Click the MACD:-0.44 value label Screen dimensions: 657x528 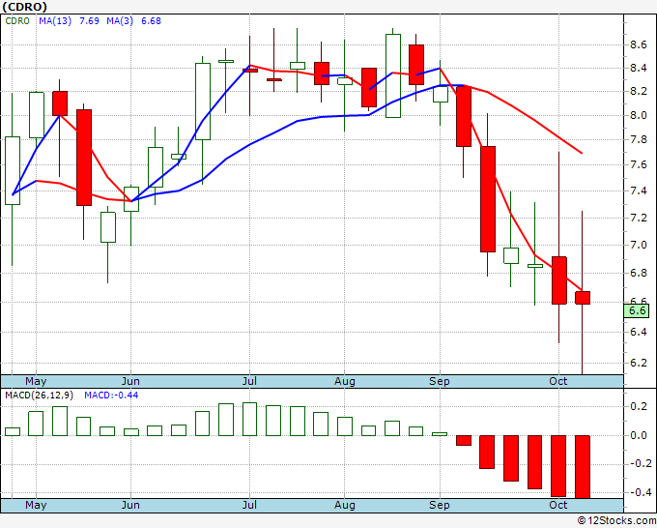coord(111,396)
